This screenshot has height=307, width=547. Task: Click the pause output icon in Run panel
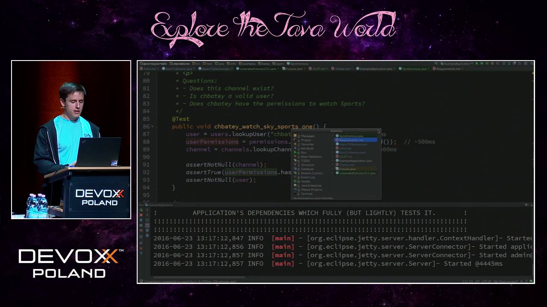[x=141, y=220]
